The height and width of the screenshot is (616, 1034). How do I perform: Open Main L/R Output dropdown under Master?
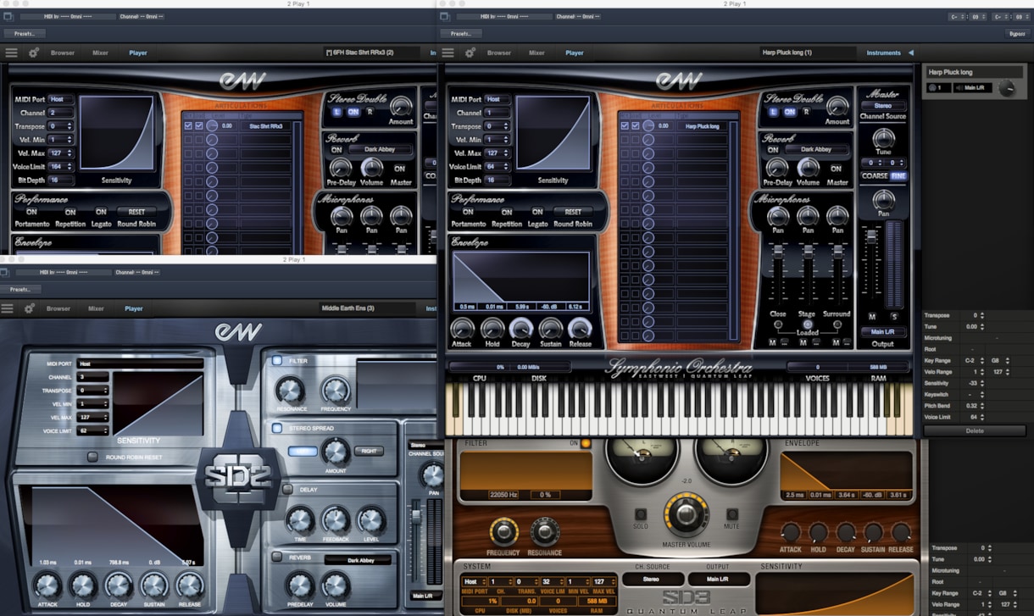coord(883,332)
